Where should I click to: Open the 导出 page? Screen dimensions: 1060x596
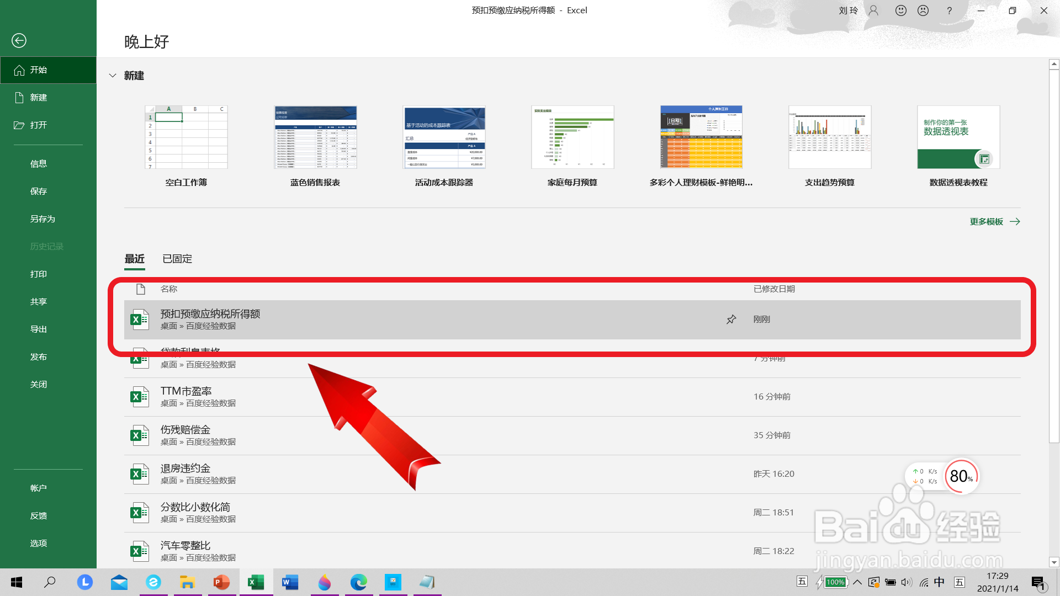click(48, 329)
